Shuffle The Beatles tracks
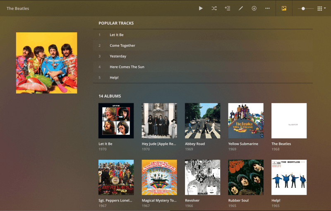The height and width of the screenshot is (211, 331). [214, 8]
